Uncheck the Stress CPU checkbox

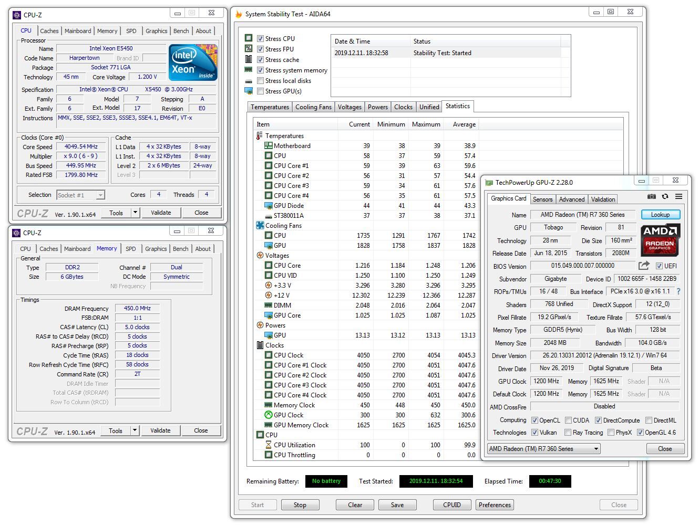click(260, 38)
